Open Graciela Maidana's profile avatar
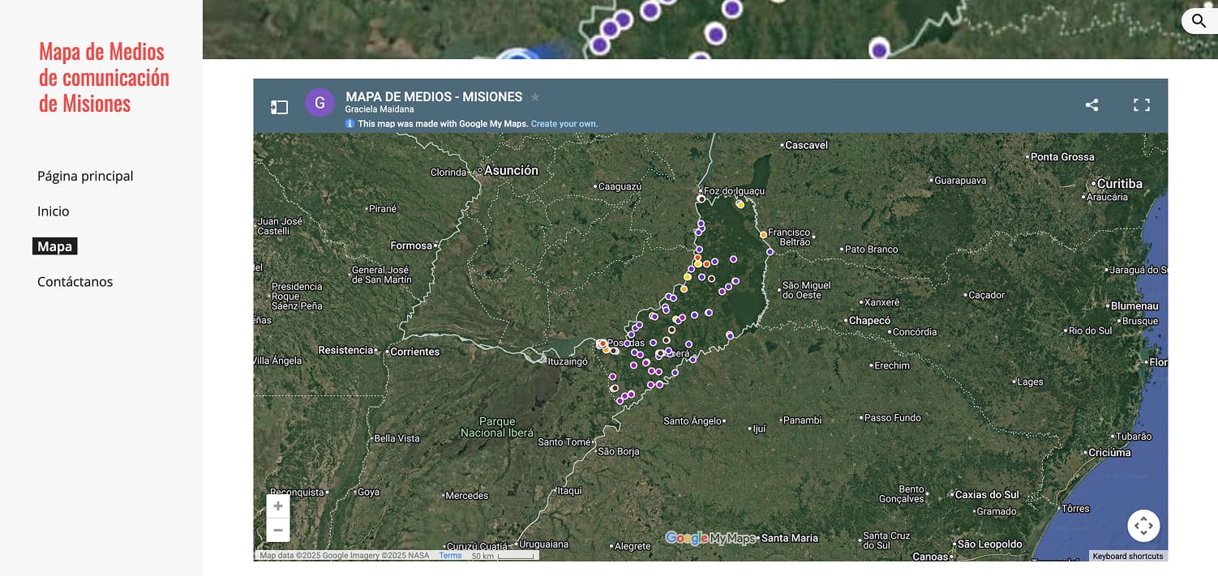Viewport: 1218px width, 576px height. click(320, 102)
